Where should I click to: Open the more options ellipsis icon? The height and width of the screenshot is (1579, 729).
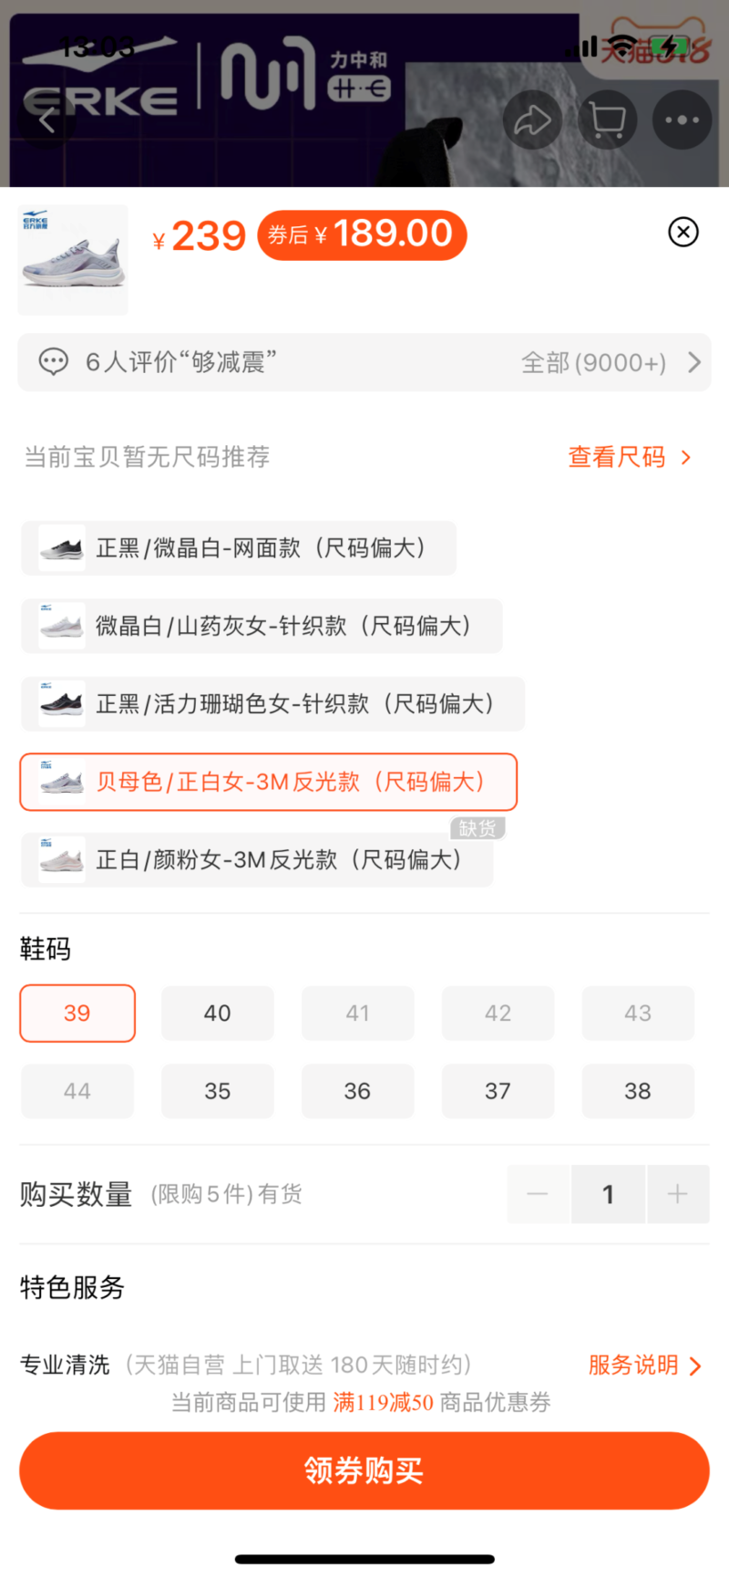point(682,119)
